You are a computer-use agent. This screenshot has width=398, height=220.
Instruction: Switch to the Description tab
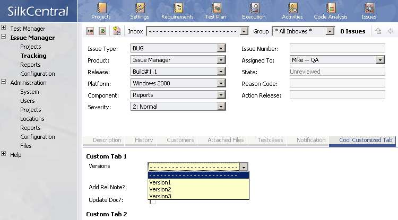(x=107, y=140)
